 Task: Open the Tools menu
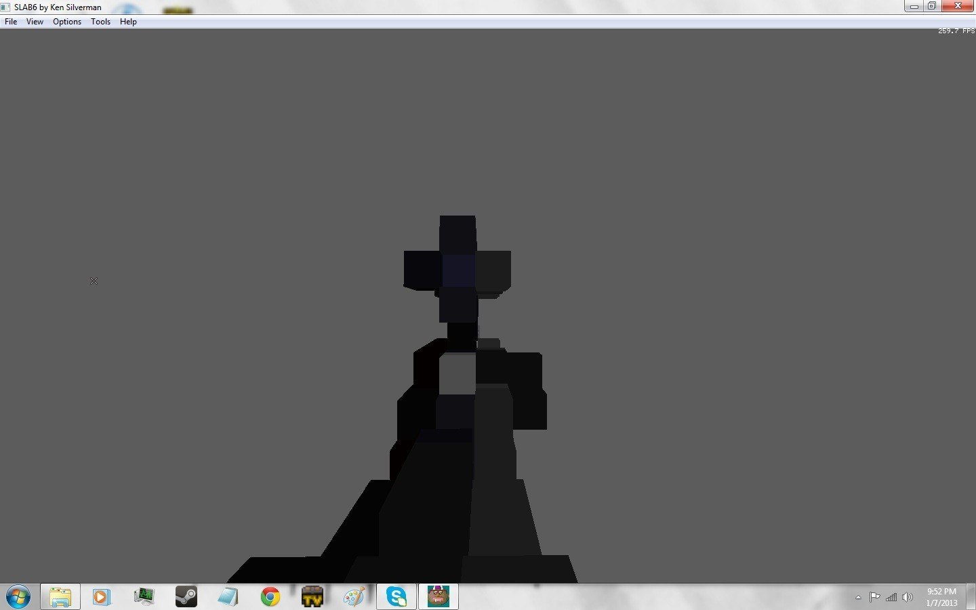coord(100,22)
